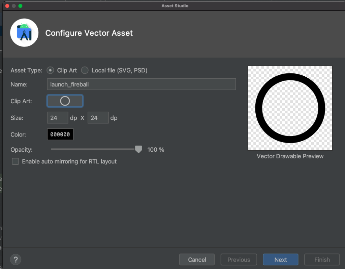Click the Android Studio logo icon
Image resolution: width=345 pixels, height=269 pixels.
(x=24, y=33)
